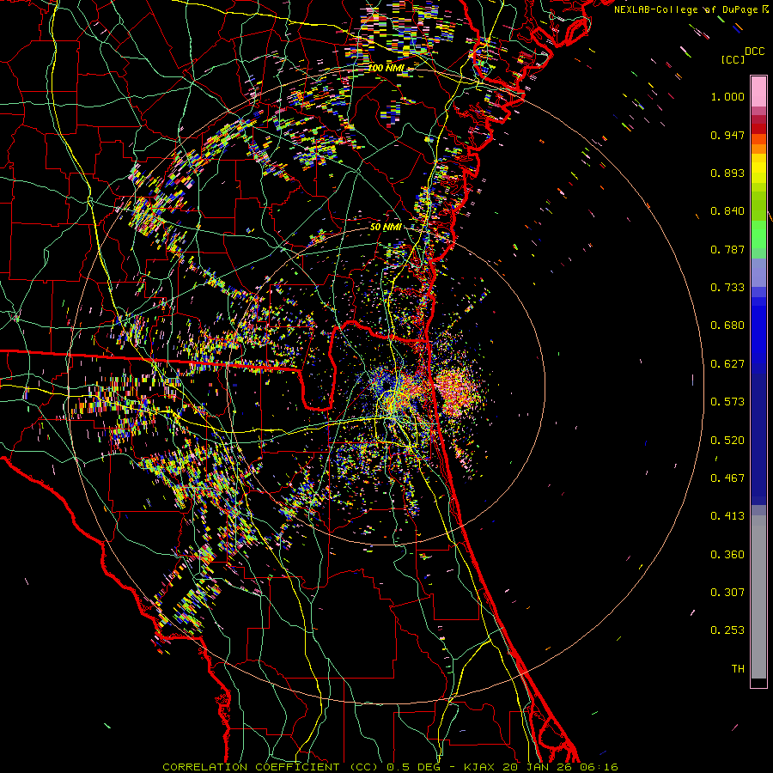Click the gray lower segment of color bar

tap(758, 597)
